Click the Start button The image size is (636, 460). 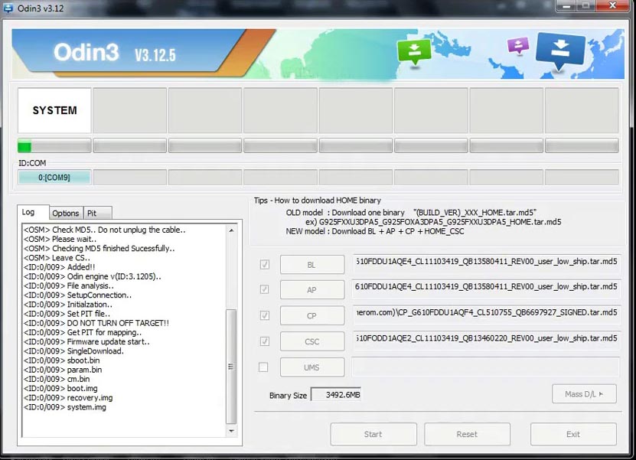373,434
